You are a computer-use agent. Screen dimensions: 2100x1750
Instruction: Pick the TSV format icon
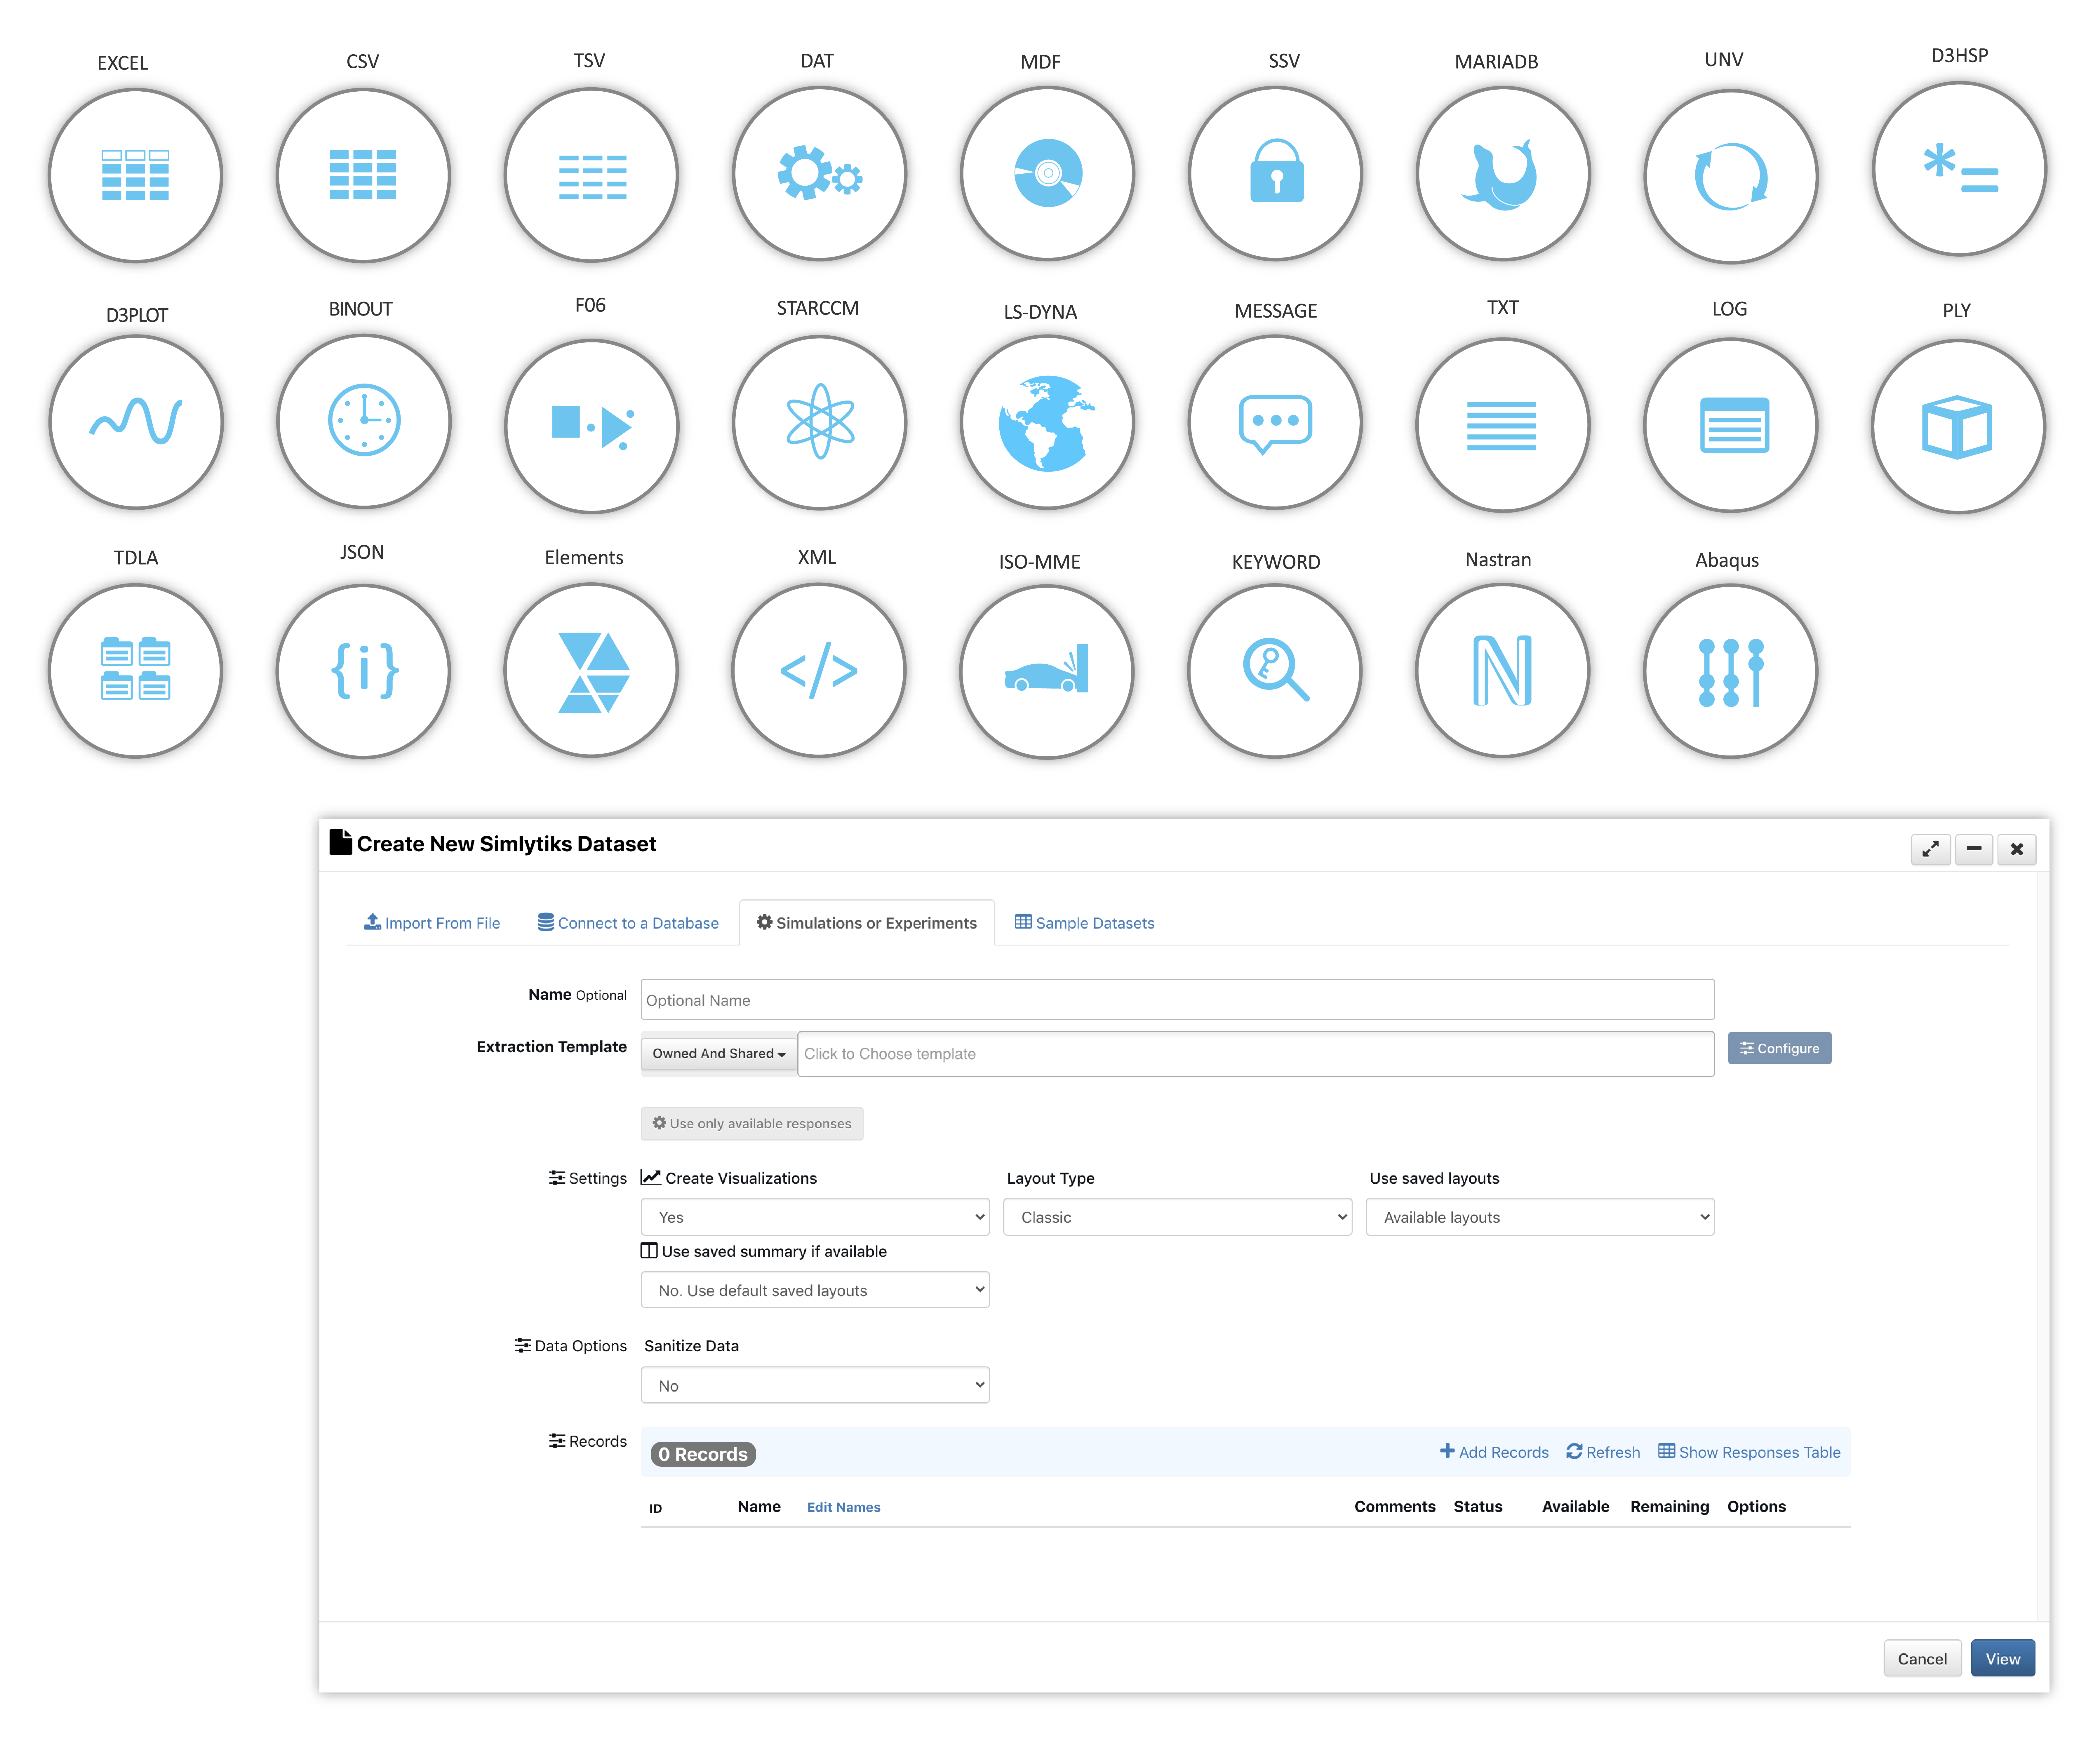[591, 175]
